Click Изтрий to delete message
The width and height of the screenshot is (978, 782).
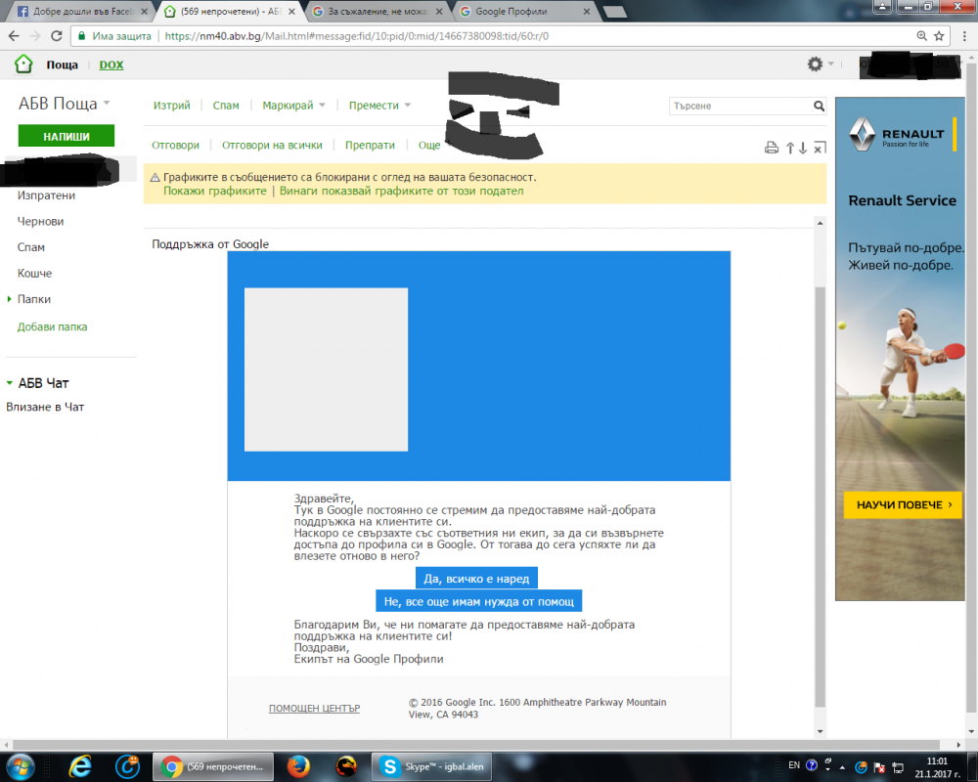(x=171, y=106)
